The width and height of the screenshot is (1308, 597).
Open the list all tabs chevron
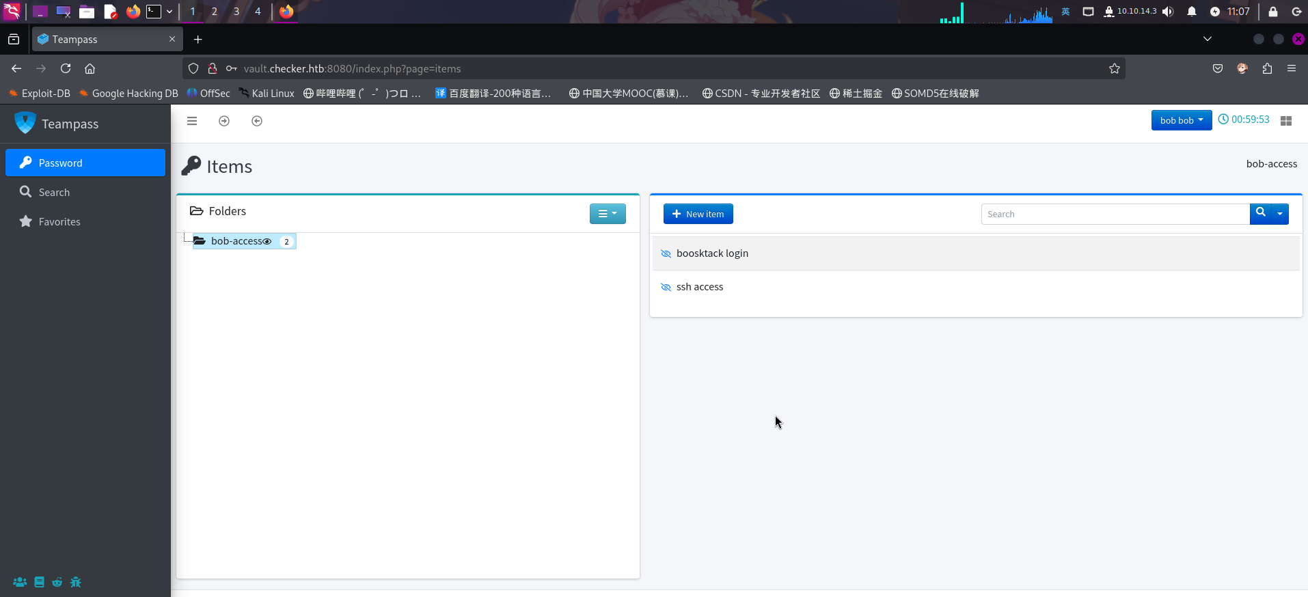1208,39
